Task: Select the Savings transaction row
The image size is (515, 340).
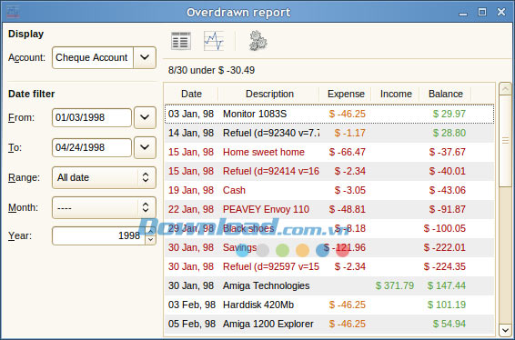Action: 329,247
